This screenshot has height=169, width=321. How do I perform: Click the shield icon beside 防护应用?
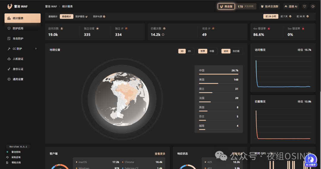(x=9, y=28)
